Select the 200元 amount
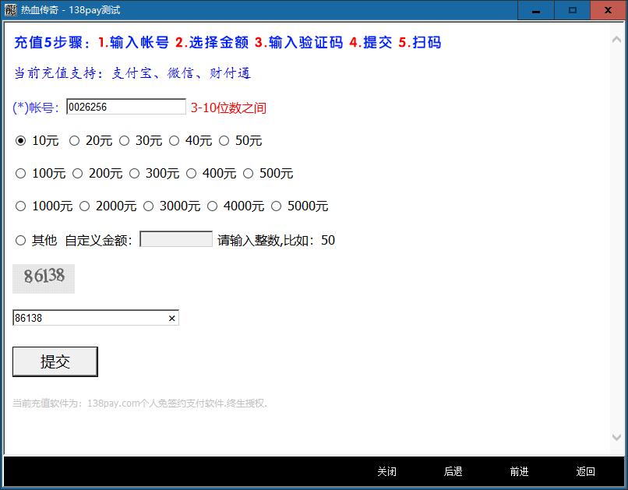This screenshot has width=628, height=490. pyautogui.click(x=77, y=174)
